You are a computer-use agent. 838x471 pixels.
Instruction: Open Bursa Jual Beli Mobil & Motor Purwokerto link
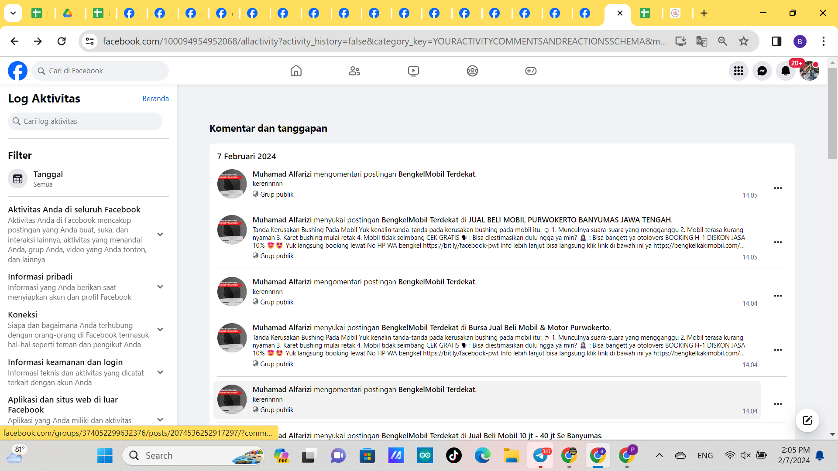tap(539, 328)
